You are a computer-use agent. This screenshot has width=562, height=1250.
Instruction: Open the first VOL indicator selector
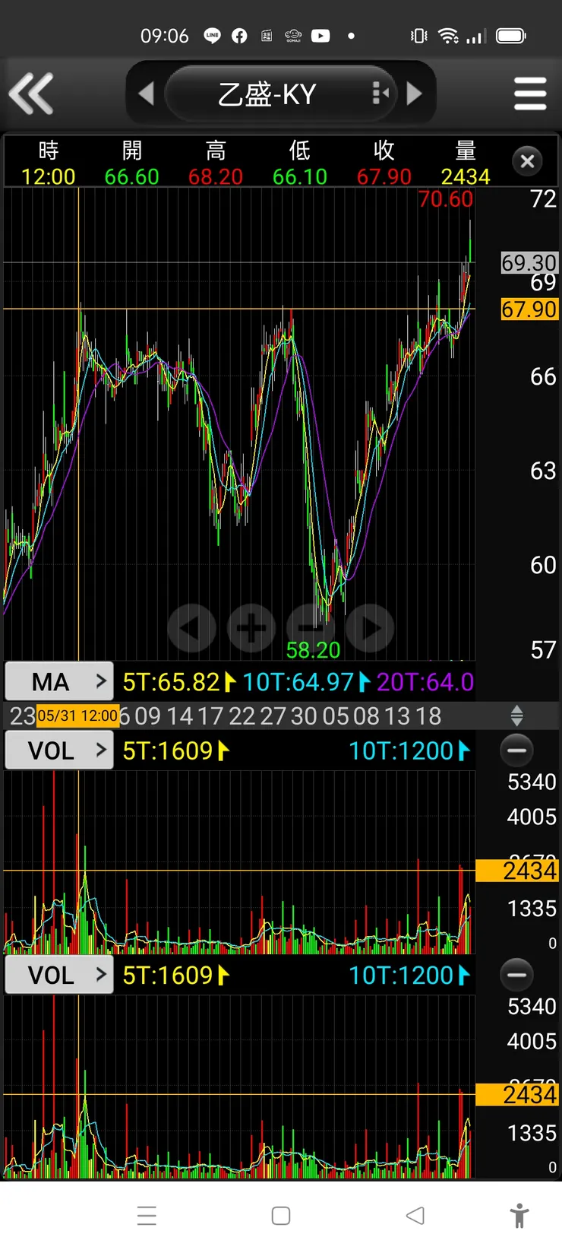[x=59, y=750]
